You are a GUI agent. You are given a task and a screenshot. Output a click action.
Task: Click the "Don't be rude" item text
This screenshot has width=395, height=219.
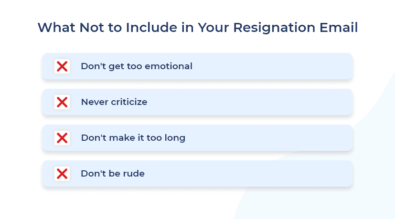[113, 174]
